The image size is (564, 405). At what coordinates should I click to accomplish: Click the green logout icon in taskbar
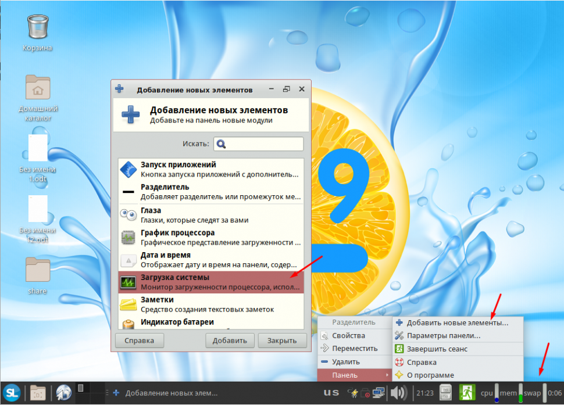click(467, 393)
